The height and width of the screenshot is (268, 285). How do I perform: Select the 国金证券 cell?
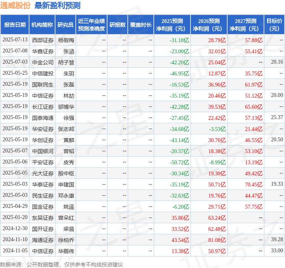pos(43,207)
